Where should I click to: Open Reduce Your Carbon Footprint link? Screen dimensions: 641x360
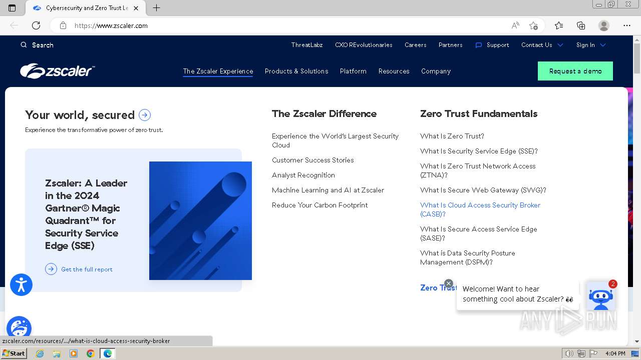click(x=319, y=205)
